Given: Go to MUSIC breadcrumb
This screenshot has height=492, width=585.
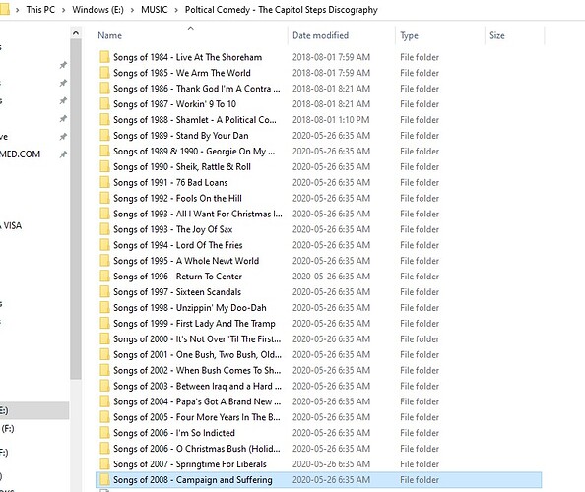Looking at the screenshot, I should (154, 10).
